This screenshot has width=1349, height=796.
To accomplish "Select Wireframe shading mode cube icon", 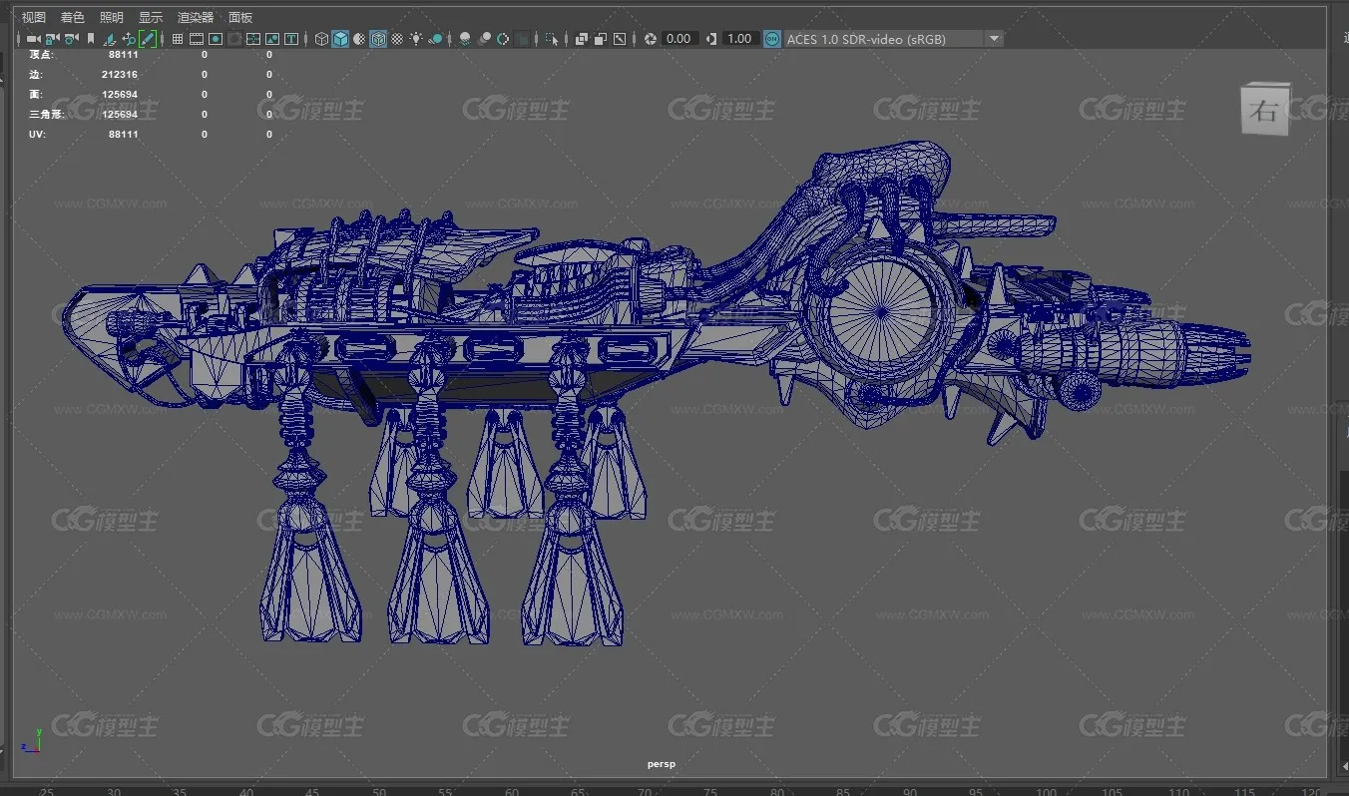I will click(321, 39).
